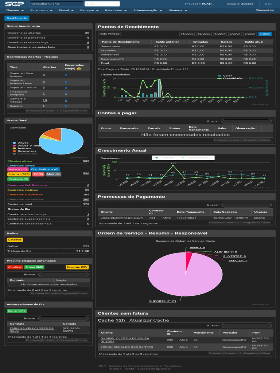280x373 pixels.
Task: Expand the Financeiro menu
Action: [x=41, y=11]
